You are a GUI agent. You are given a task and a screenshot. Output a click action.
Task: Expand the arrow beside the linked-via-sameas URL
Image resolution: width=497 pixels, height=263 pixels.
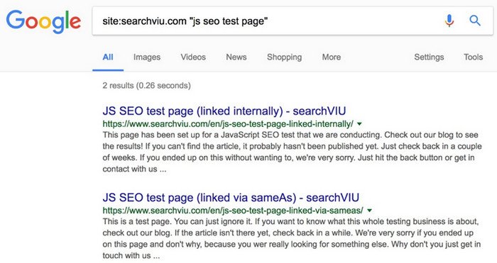369,210
